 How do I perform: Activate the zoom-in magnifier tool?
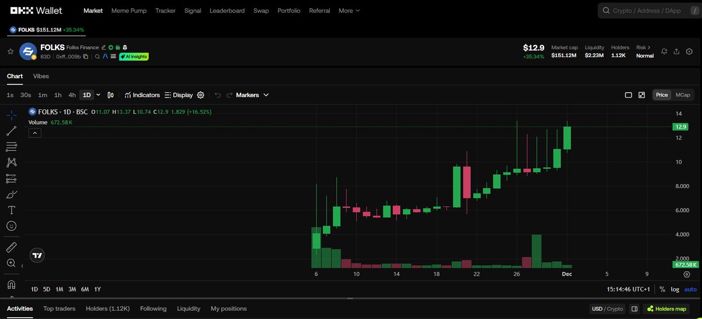tap(11, 263)
